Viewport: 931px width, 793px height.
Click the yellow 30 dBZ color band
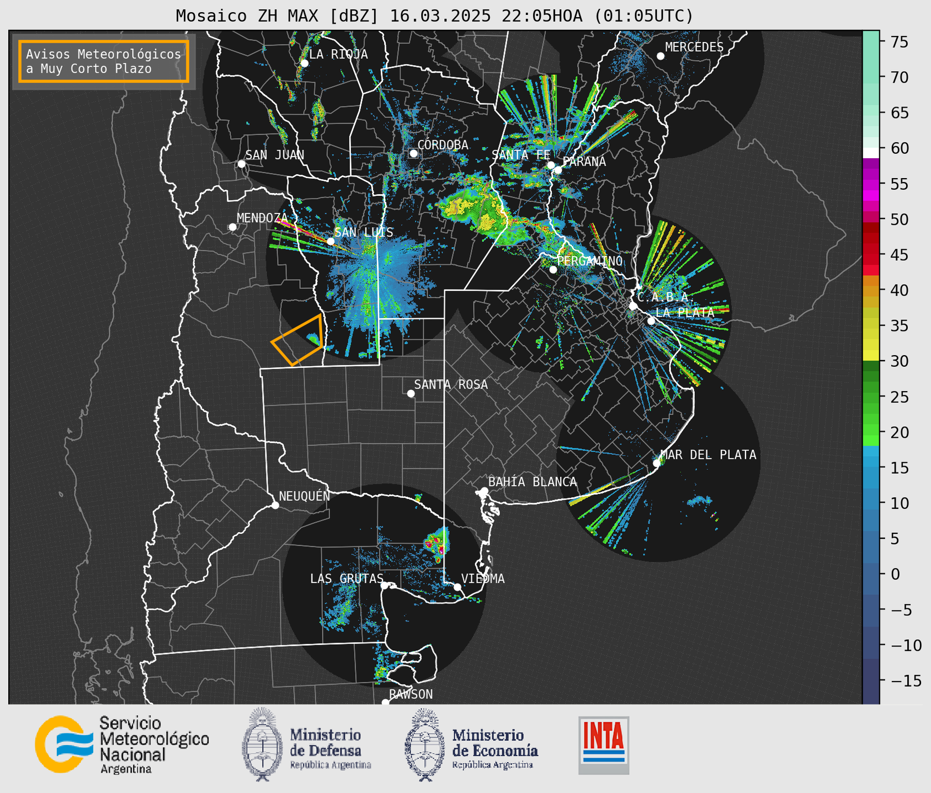870,355
